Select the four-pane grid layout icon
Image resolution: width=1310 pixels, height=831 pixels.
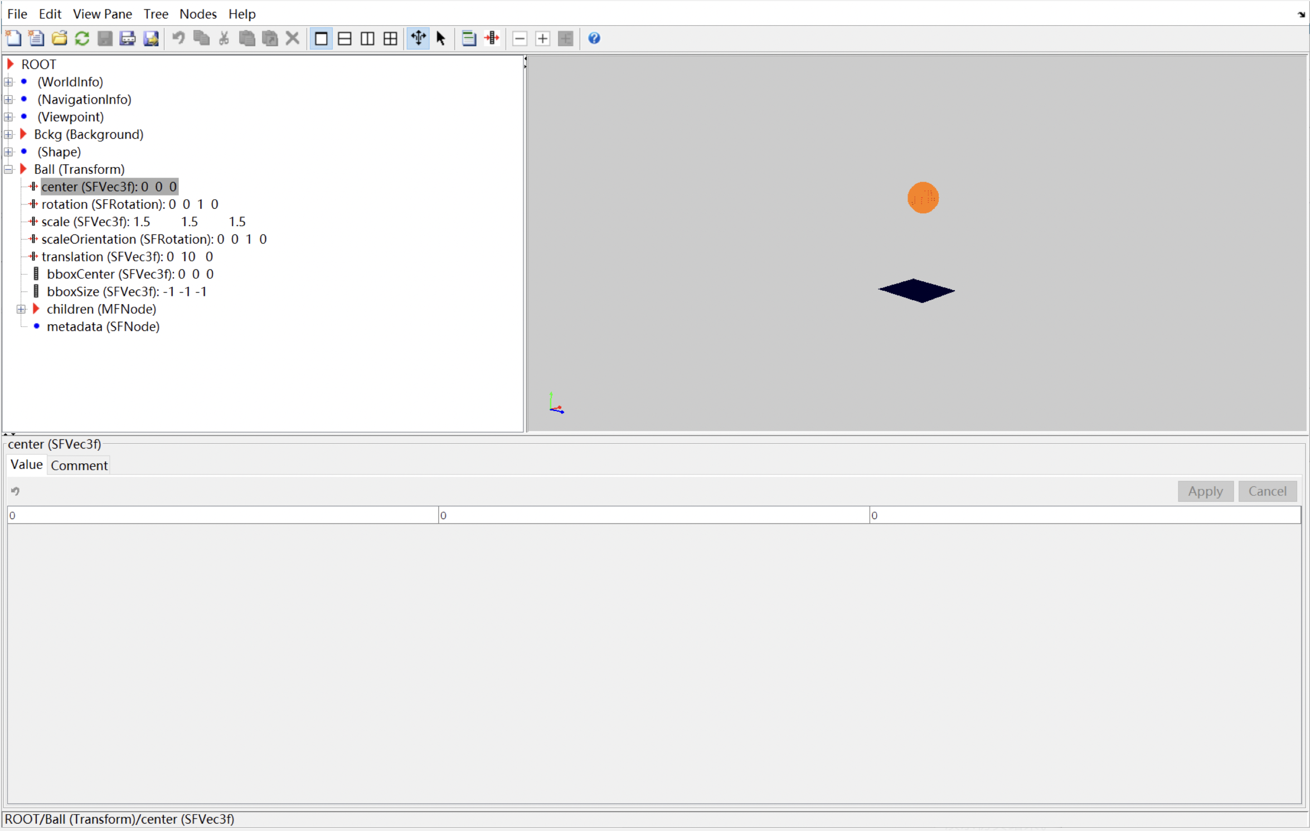tap(390, 38)
